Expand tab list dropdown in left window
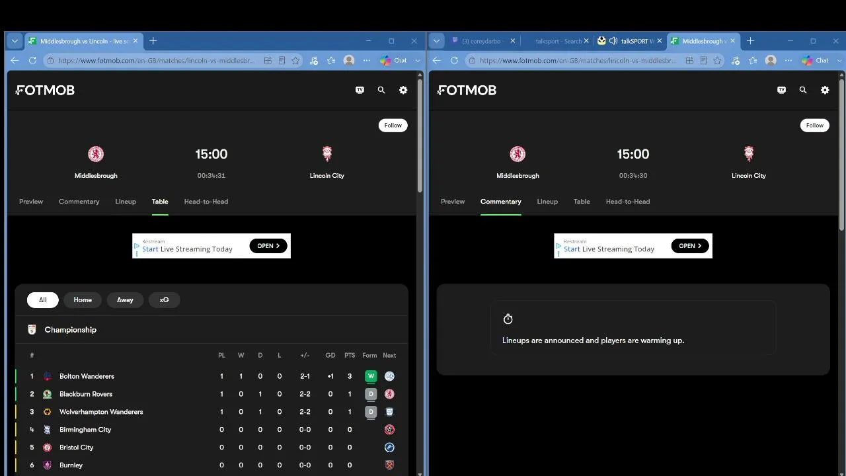Image resolution: width=846 pixels, height=476 pixels. tap(15, 41)
